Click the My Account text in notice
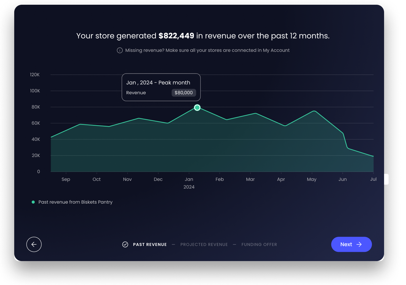The width and height of the screenshot is (406, 285). click(x=276, y=50)
